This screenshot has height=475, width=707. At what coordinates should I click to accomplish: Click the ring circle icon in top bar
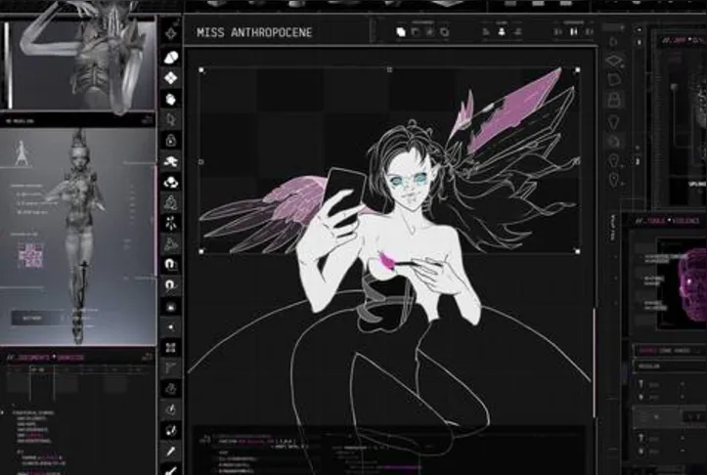click(x=444, y=32)
